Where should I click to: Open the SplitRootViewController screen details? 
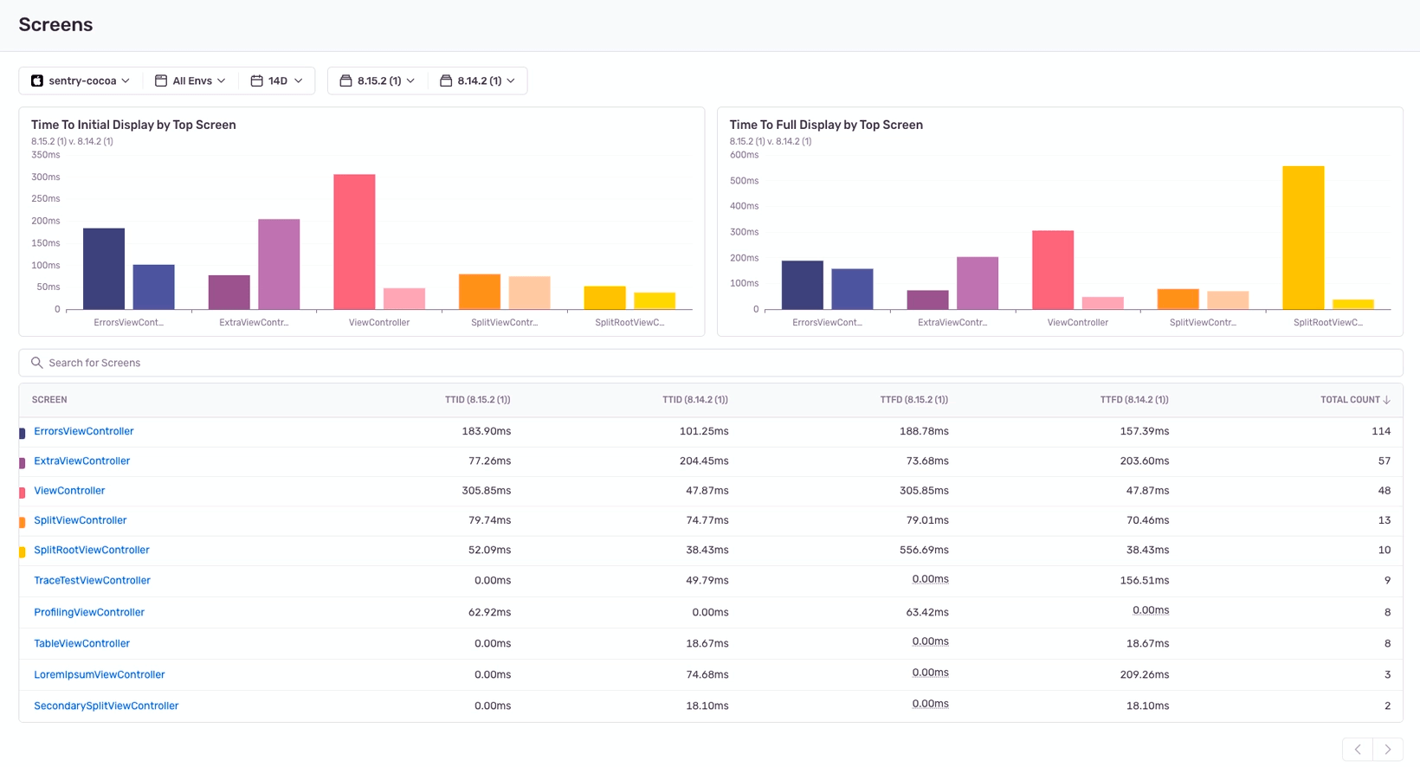point(92,550)
